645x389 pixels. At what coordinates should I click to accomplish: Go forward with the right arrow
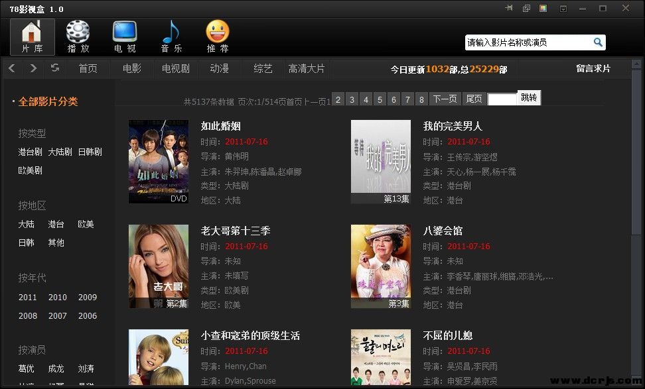point(33,68)
